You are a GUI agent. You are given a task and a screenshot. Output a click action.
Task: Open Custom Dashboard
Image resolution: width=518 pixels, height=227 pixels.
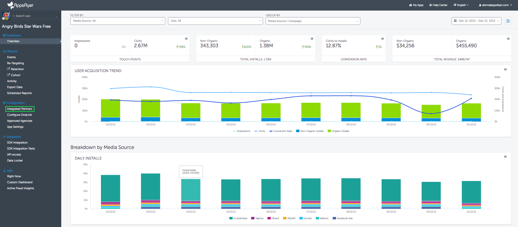click(x=20, y=182)
